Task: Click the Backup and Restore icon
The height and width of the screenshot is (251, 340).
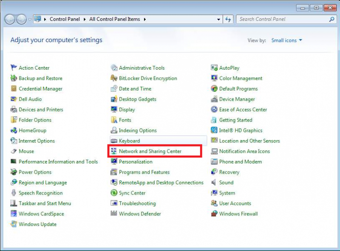Action: click(x=14, y=78)
